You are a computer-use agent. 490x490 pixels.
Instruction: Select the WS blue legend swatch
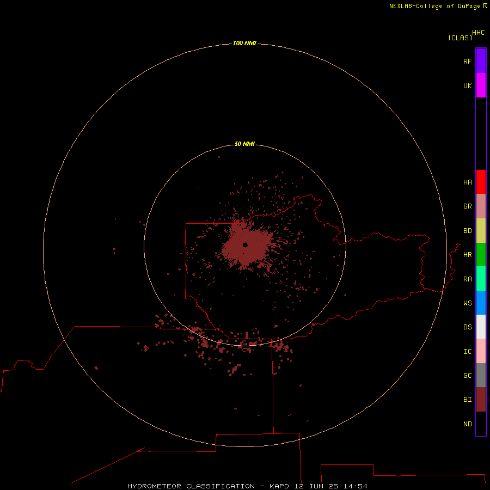(481, 303)
